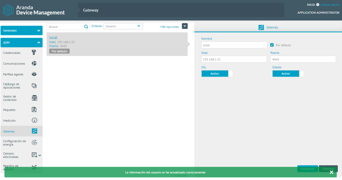The image size is (342, 180).
Task: Dismiss the green notification banner
Action: tap(331, 172)
